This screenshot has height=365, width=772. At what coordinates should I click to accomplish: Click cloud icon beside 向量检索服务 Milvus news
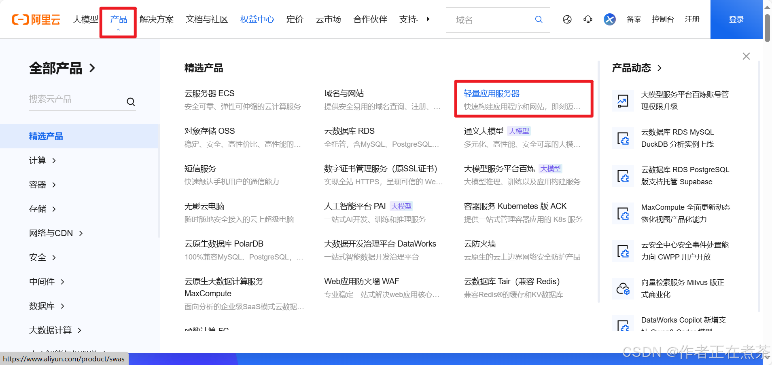623,289
